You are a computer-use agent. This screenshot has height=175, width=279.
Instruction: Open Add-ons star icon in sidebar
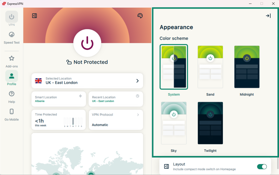click(x=11, y=59)
